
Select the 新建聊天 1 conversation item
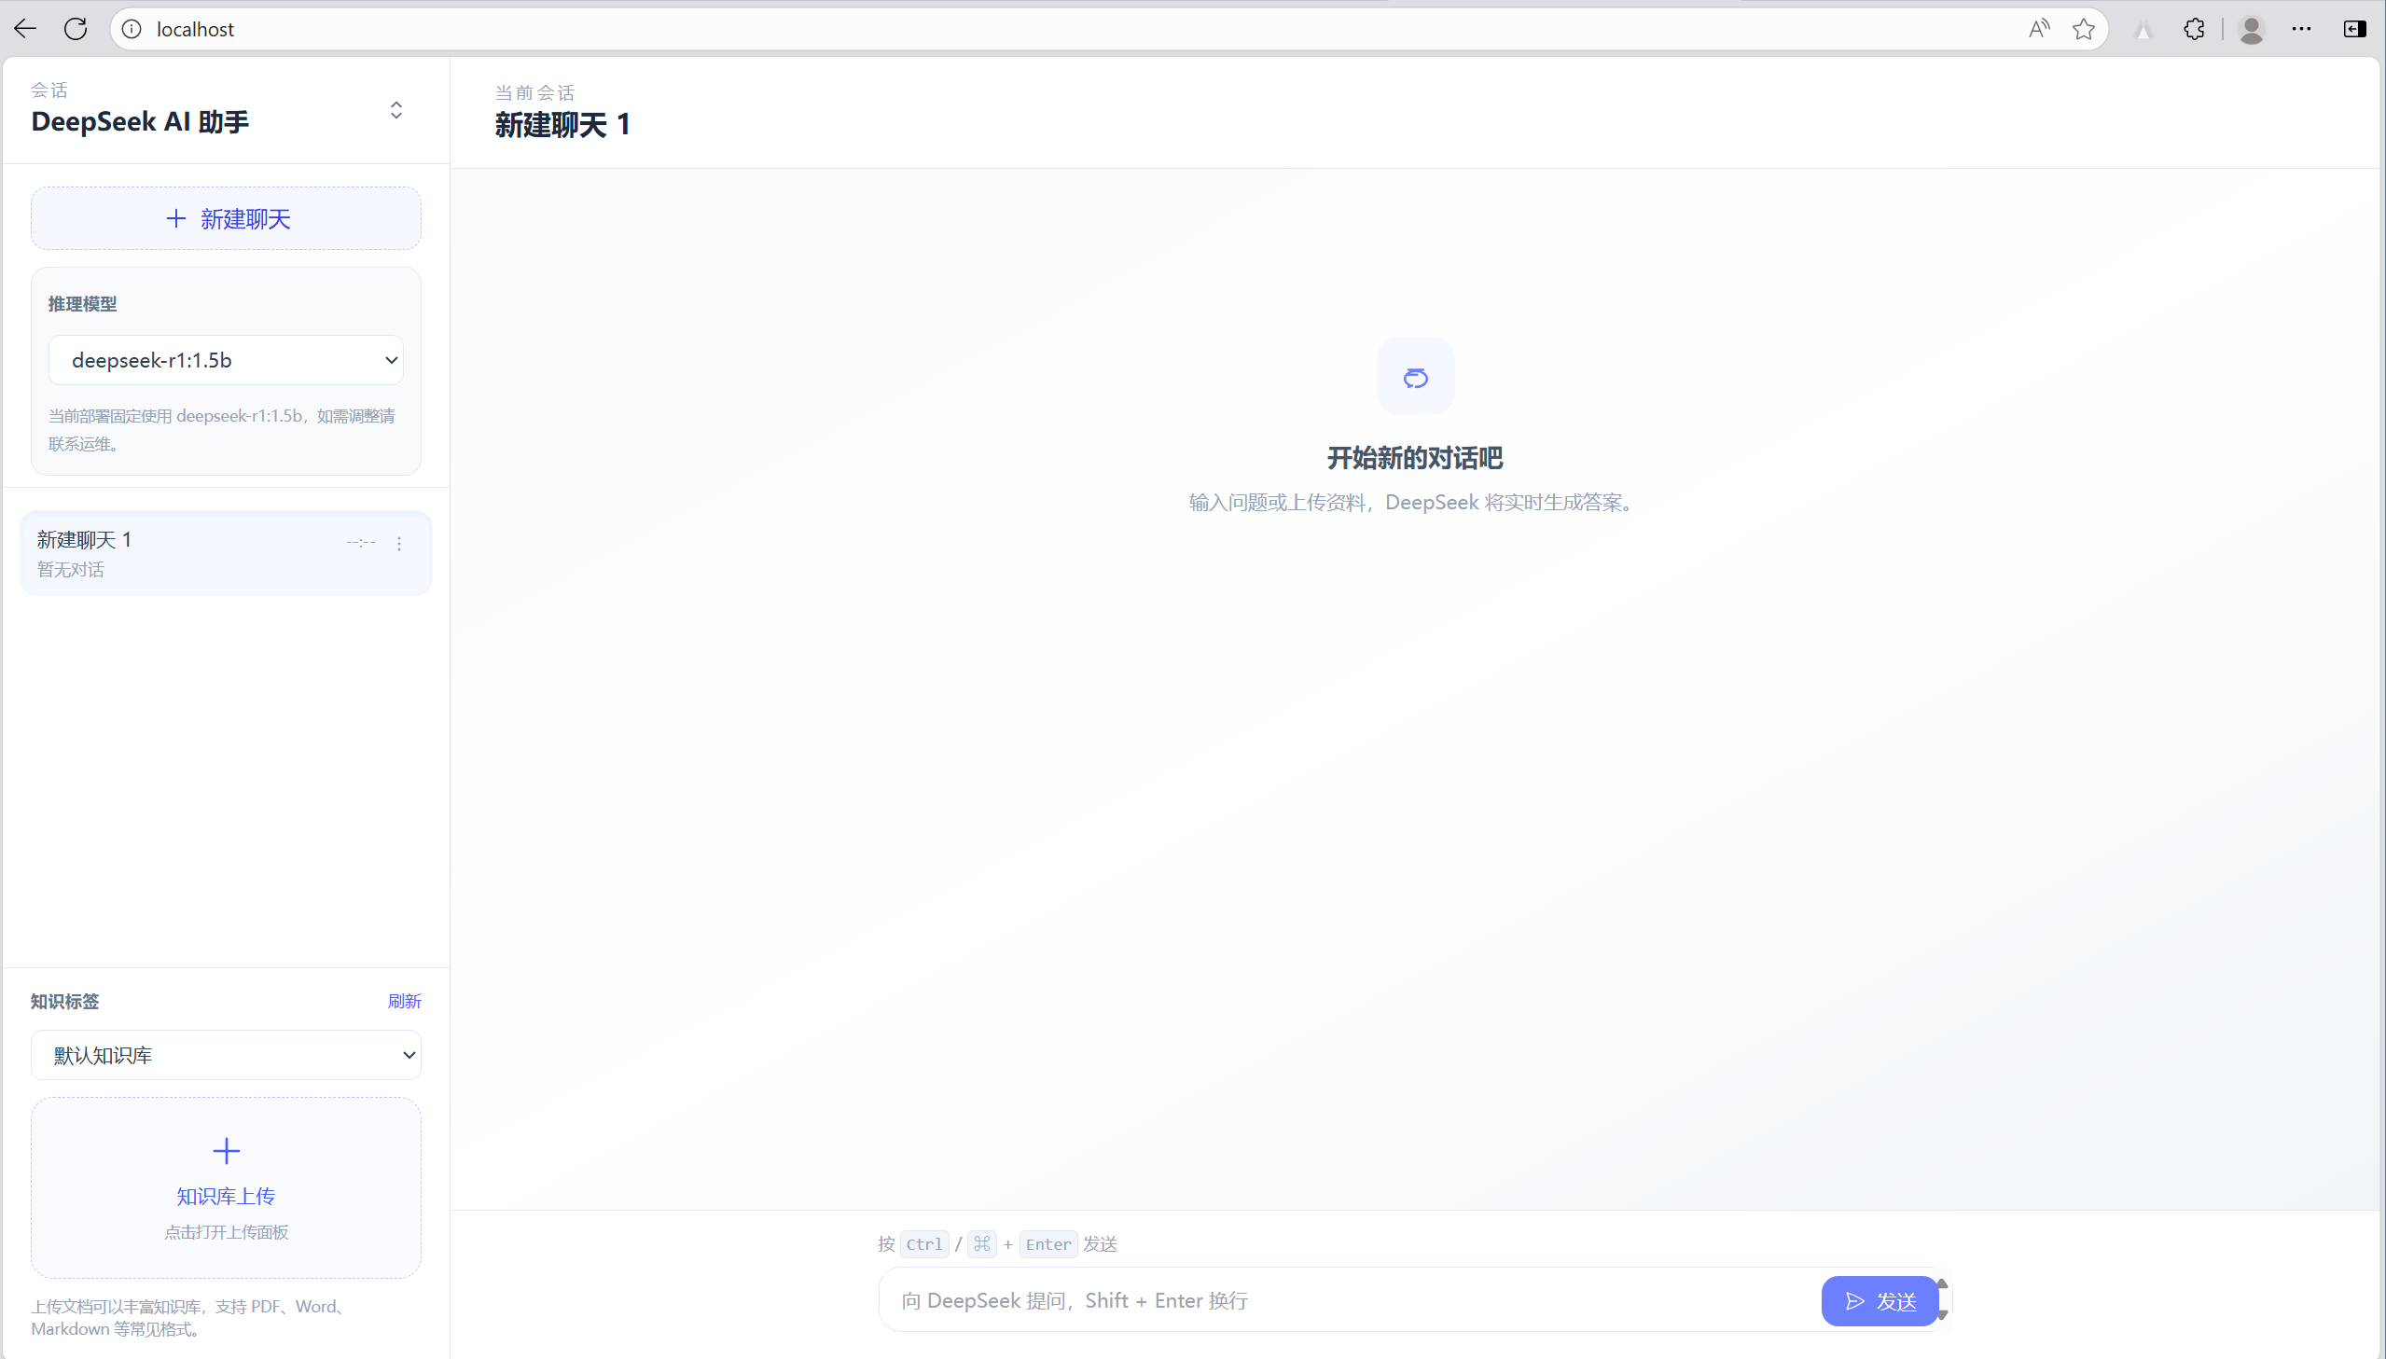point(187,552)
